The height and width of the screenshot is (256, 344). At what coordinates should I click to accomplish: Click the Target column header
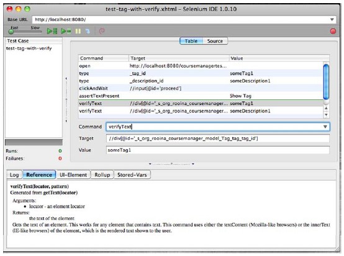(179, 58)
